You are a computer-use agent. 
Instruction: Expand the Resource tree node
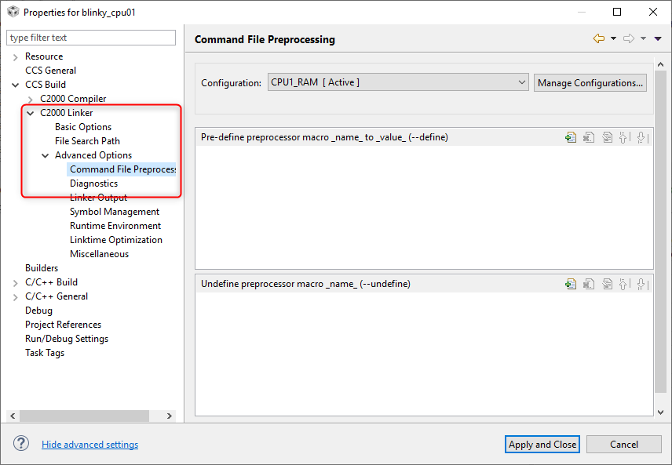point(16,56)
